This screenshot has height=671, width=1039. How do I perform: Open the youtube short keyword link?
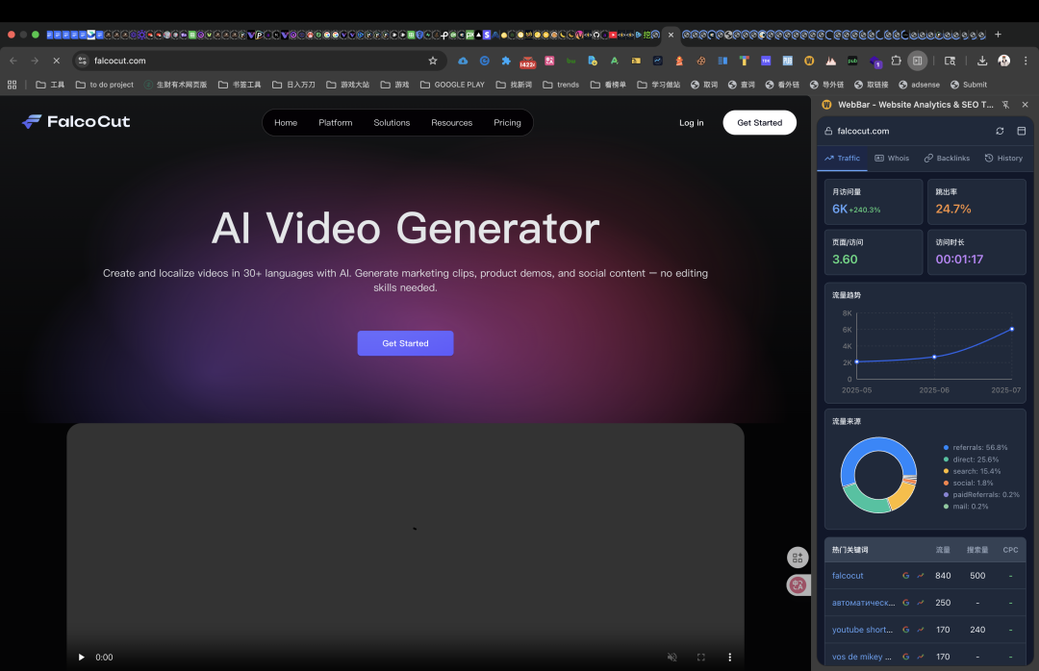click(x=862, y=630)
